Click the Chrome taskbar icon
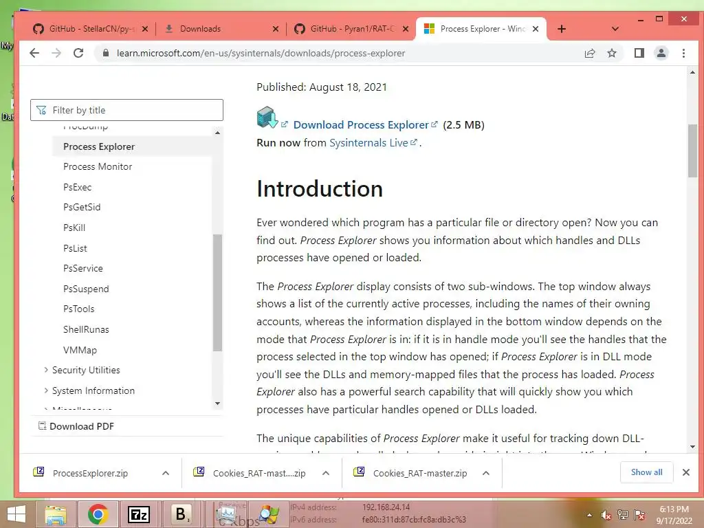This screenshot has height=528, width=704. [x=98, y=514]
